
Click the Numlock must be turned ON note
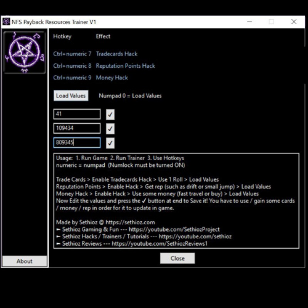pyautogui.click(x=146, y=165)
